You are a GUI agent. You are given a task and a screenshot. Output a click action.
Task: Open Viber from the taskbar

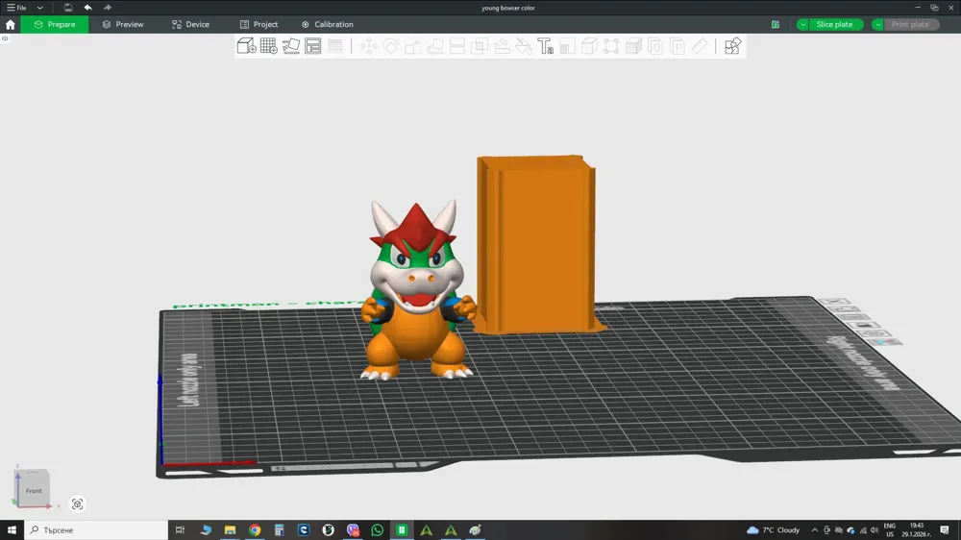[x=353, y=530]
